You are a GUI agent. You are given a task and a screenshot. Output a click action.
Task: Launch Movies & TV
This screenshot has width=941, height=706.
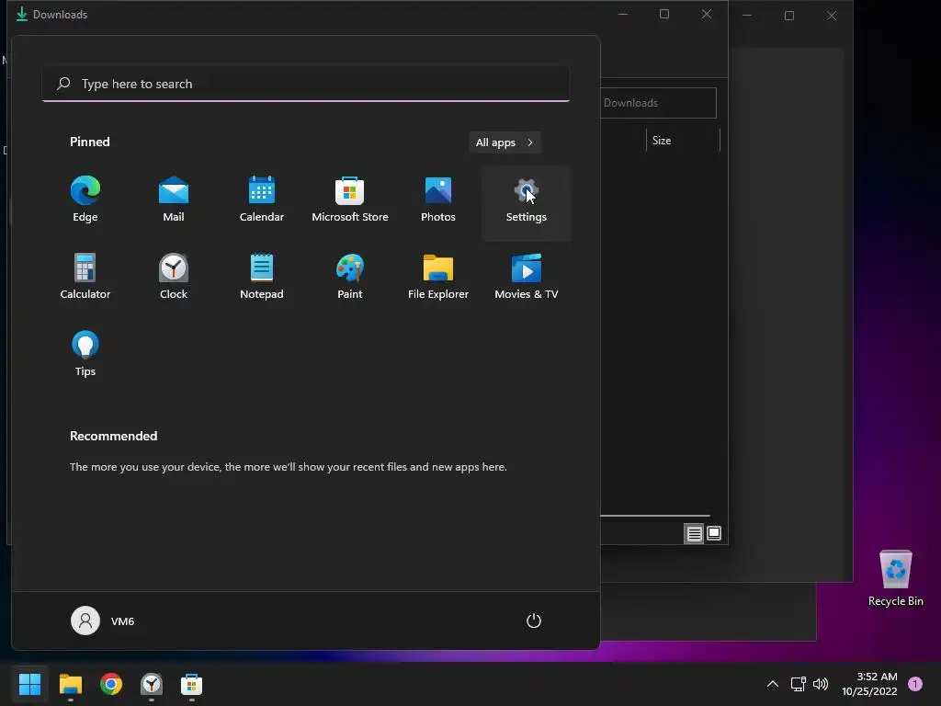pos(527,278)
